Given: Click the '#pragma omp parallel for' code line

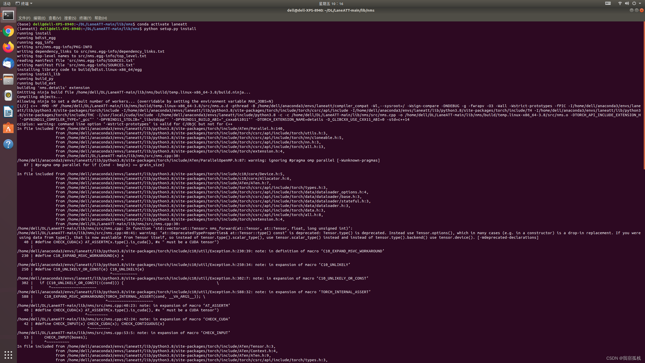Looking at the screenshot, I should click(x=100, y=165).
